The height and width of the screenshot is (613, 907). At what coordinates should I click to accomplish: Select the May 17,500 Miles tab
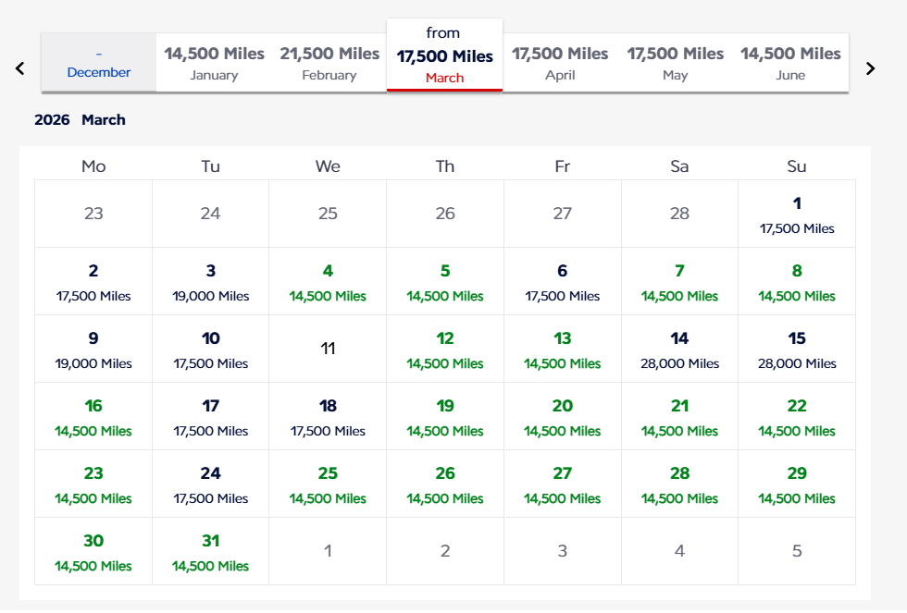(x=676, y=62)
